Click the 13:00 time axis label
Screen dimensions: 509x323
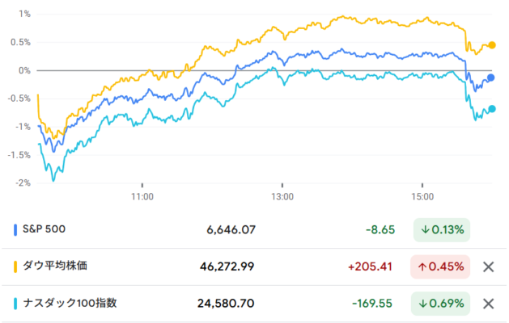coord(282,195)
